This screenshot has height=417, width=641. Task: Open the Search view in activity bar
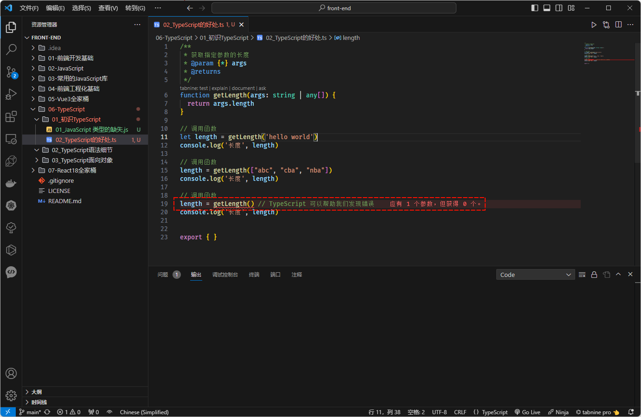click(11, 49)
